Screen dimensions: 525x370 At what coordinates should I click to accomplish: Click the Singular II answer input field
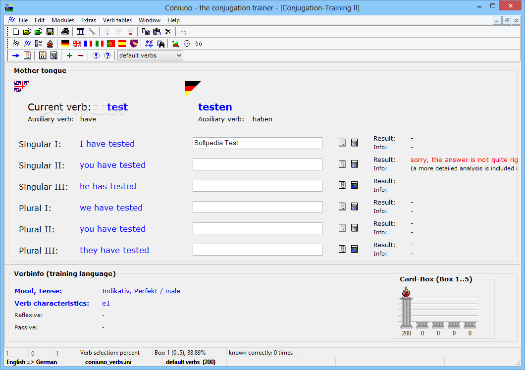258,164
